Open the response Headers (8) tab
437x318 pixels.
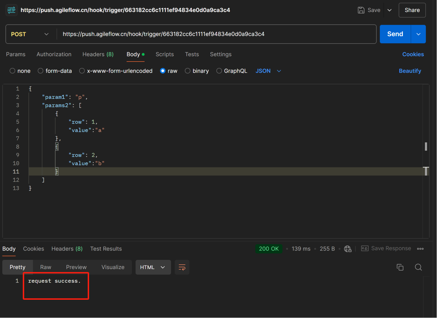pos(67,249)
